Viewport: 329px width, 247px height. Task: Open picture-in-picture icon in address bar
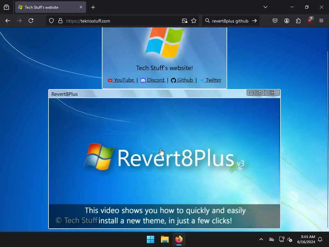tap(185, 21)
